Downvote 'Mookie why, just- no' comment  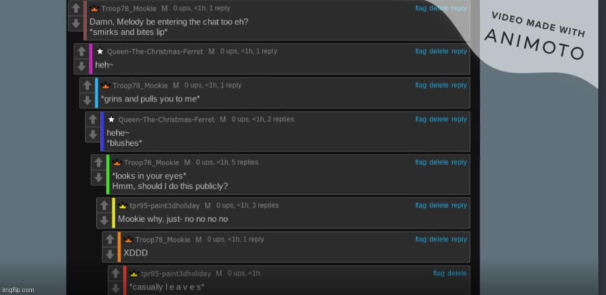pos(104,221)
